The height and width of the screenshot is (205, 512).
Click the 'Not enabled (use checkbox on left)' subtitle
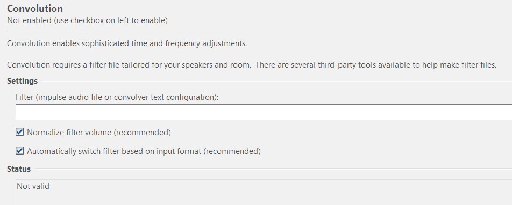tap(88, 20)
